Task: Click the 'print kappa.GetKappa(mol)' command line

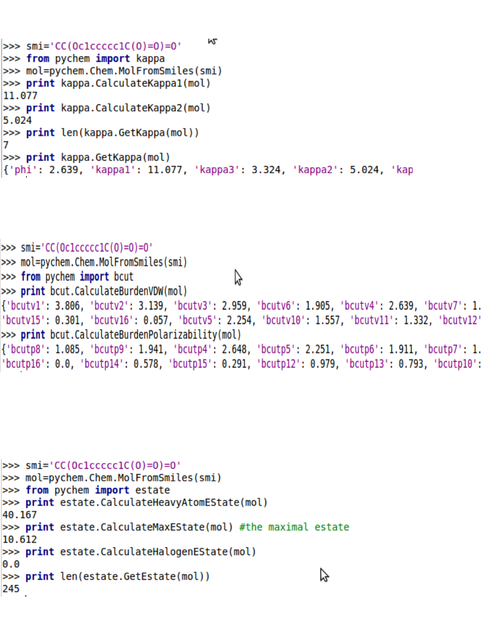Action: 98,157
